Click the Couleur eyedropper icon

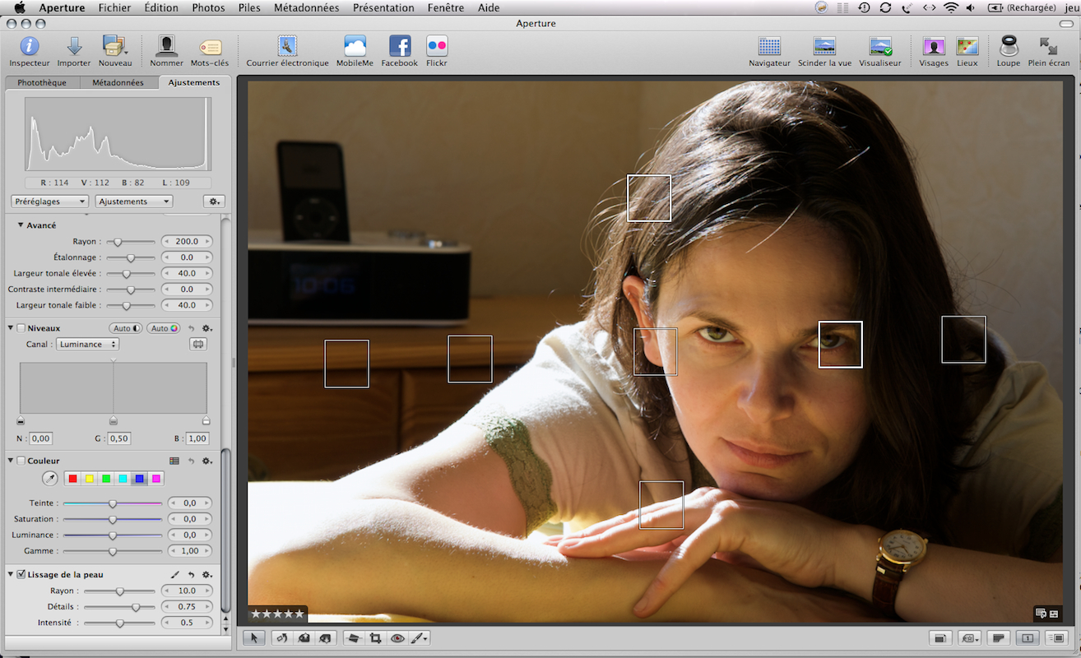click(x=50, y=479)
